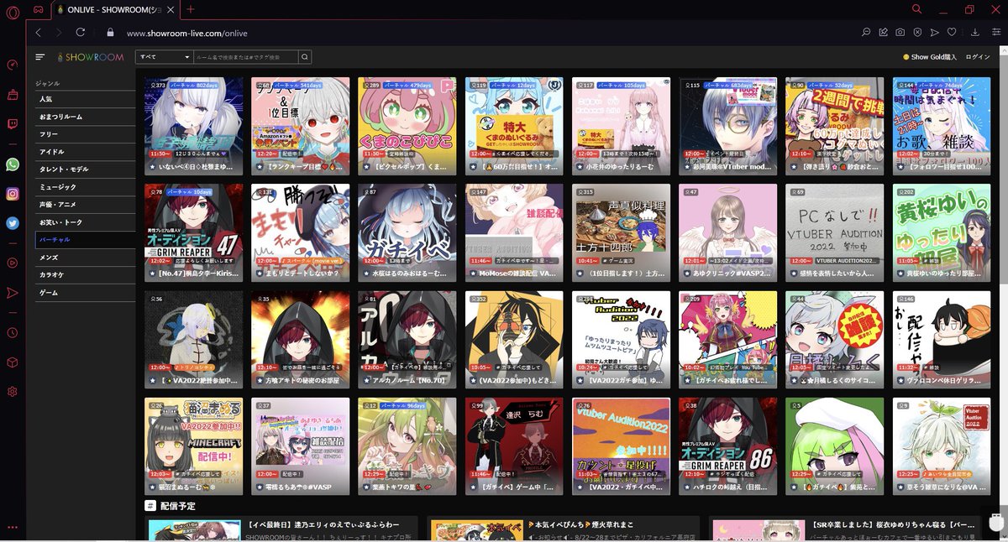Select 人気 genre
The height and width of the screenshot is (542, 1008).
point(85,99)
